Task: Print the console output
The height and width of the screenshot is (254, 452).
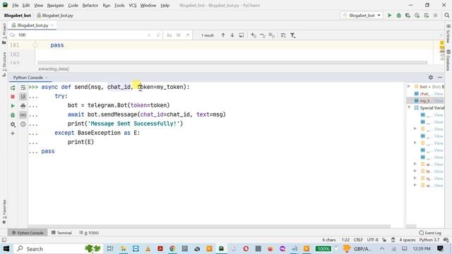Action: (23, 106)
